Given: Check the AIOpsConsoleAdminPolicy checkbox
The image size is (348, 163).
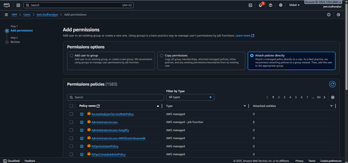Looking at the screenshot, I should point(71,154).
